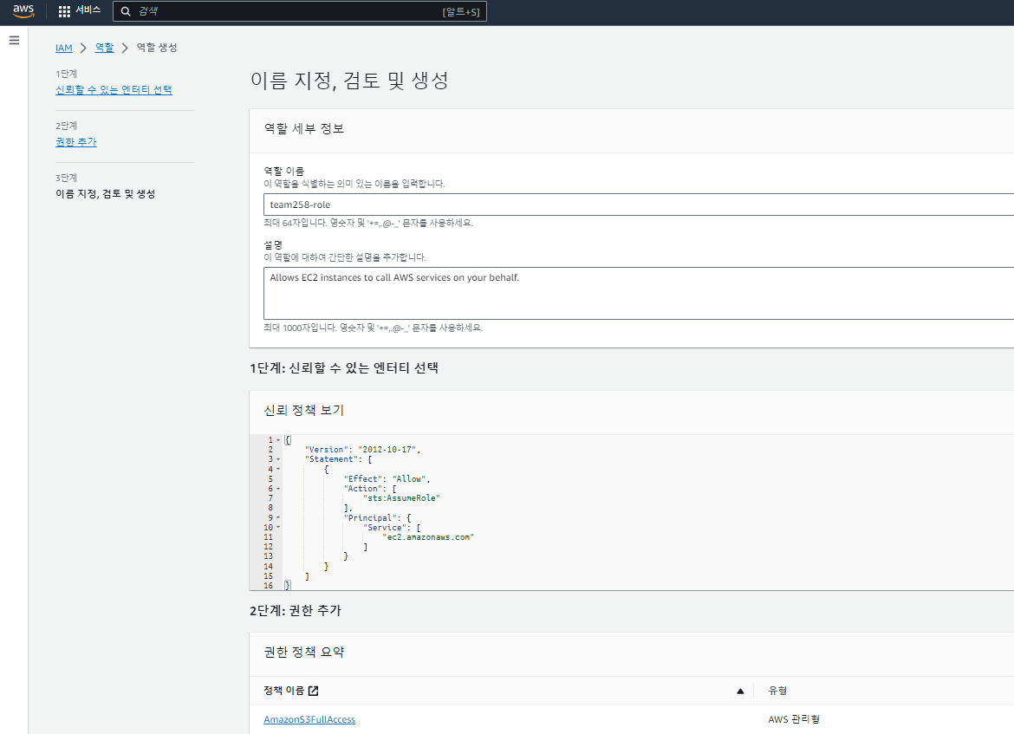Sort by 정책 이름 column header
The width and height of the screenshot is (1014, 734).
[284, 691]
